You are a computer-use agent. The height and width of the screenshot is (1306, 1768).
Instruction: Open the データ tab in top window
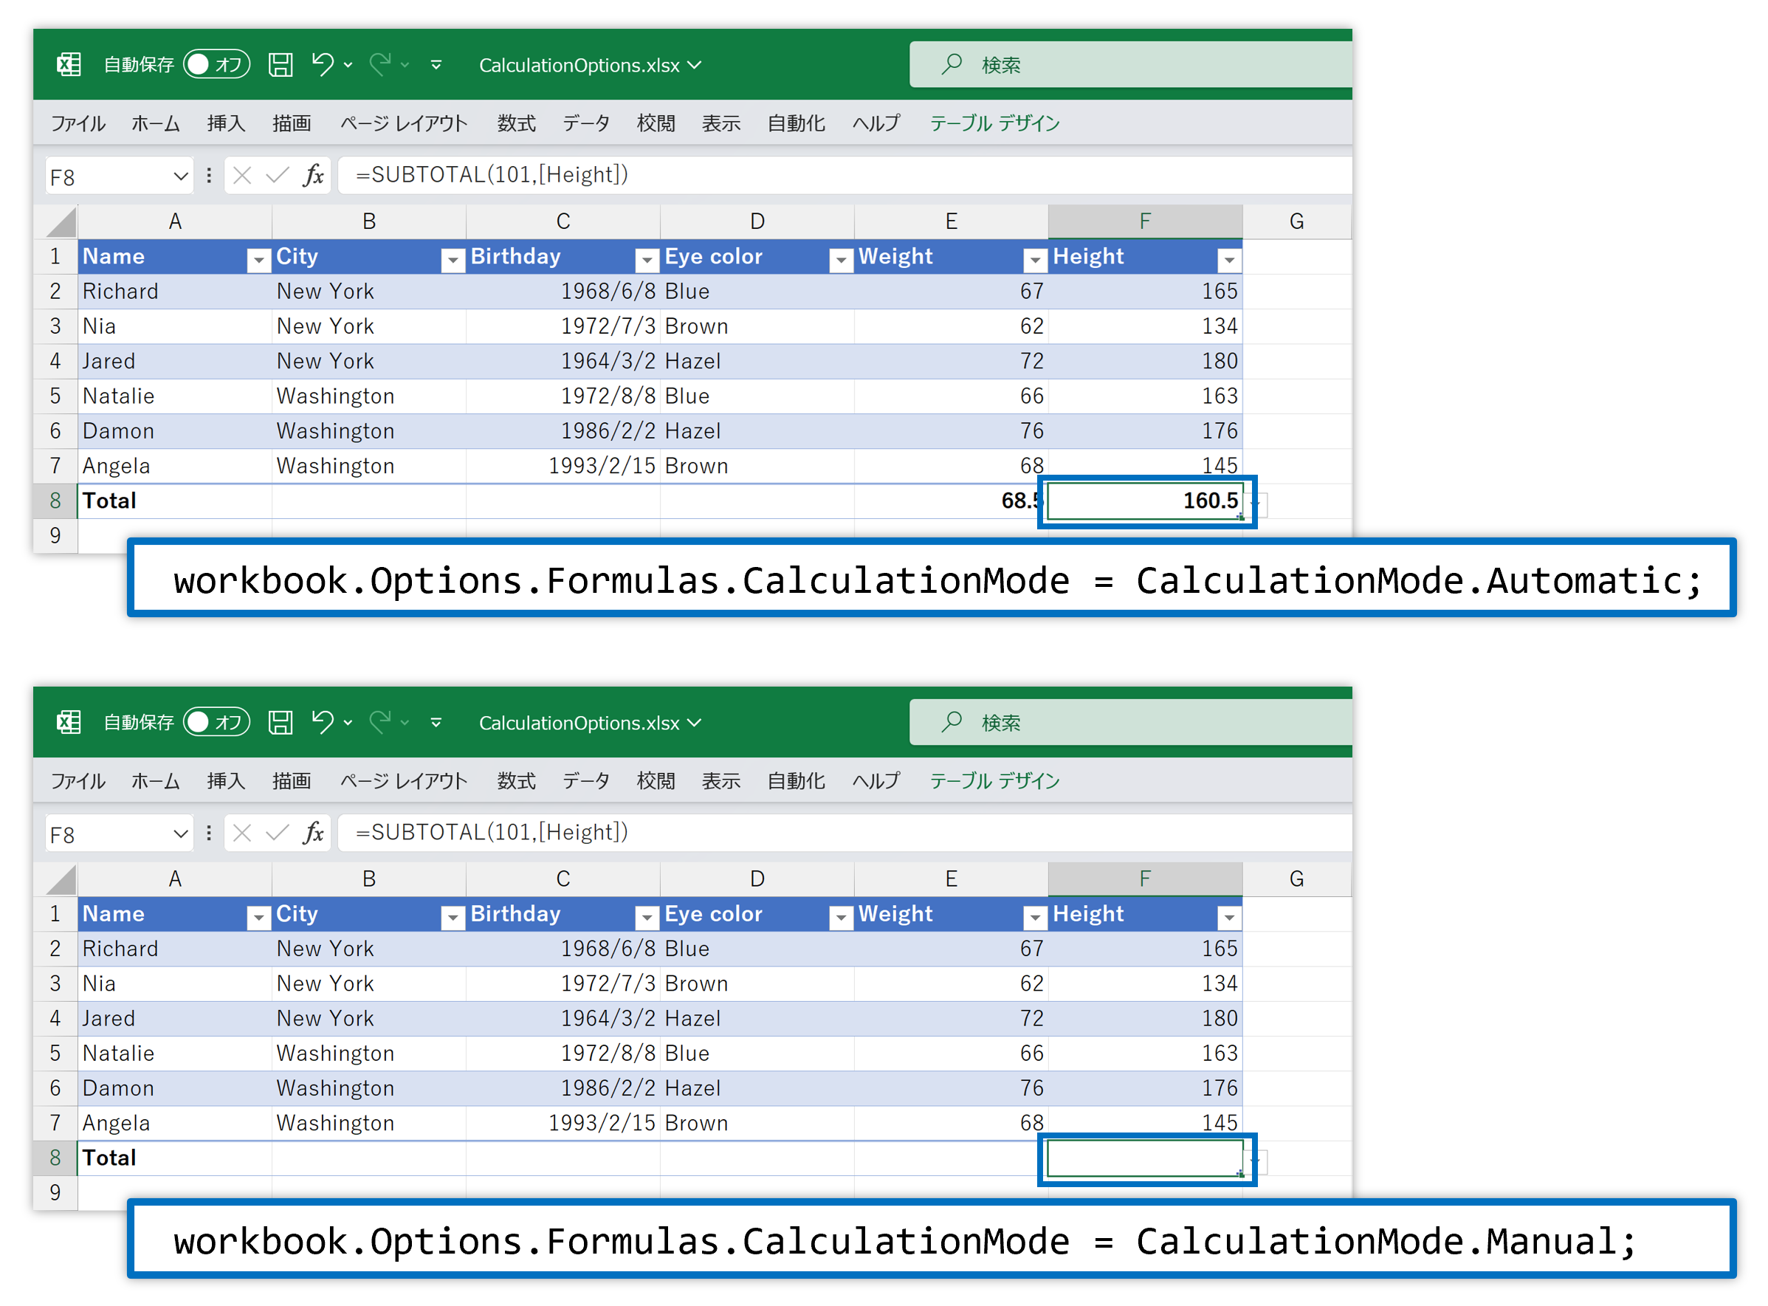585,123
